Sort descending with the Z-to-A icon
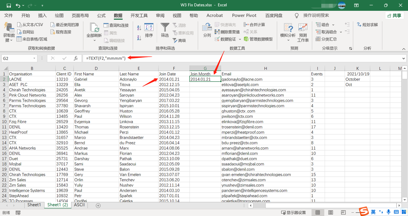This screenshot has height=216, width=408. [139, 38]
